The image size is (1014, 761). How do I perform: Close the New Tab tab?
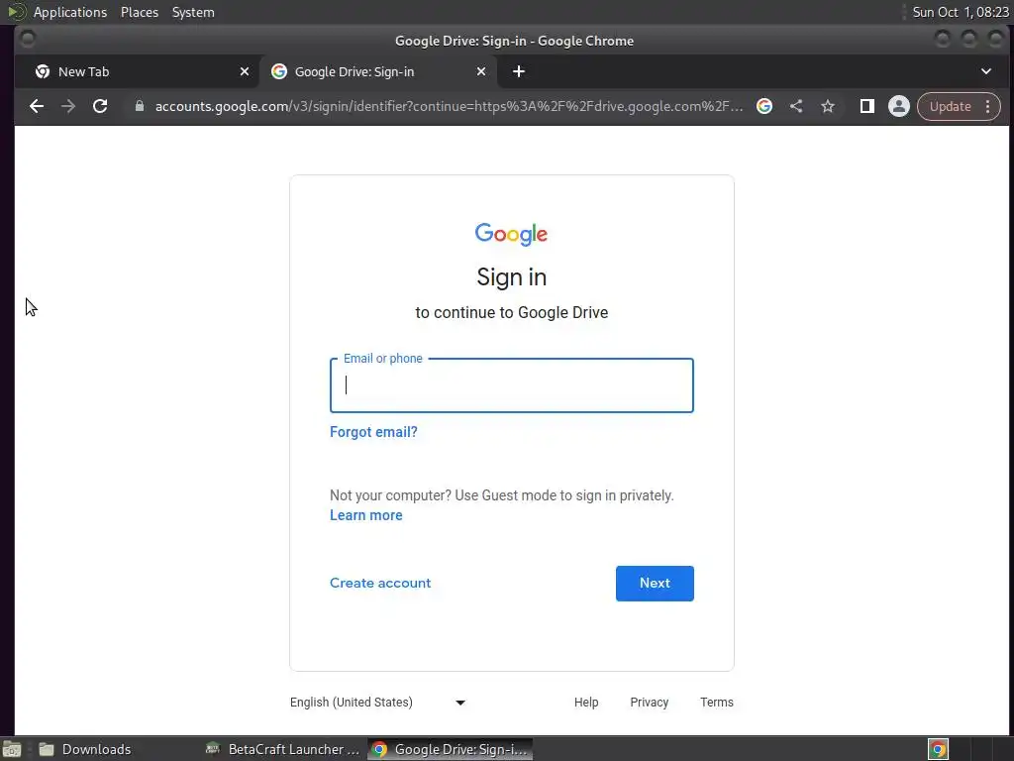click(x=245, y=71)
